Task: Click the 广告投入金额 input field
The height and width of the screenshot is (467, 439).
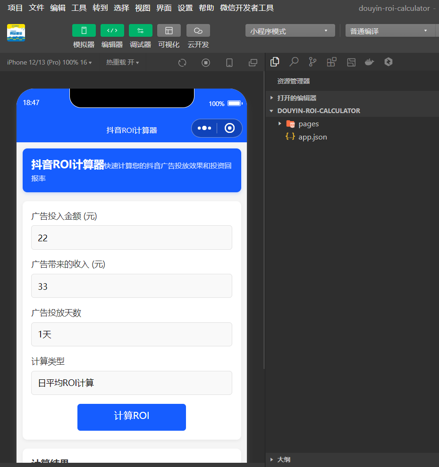Action: (132, 238)
